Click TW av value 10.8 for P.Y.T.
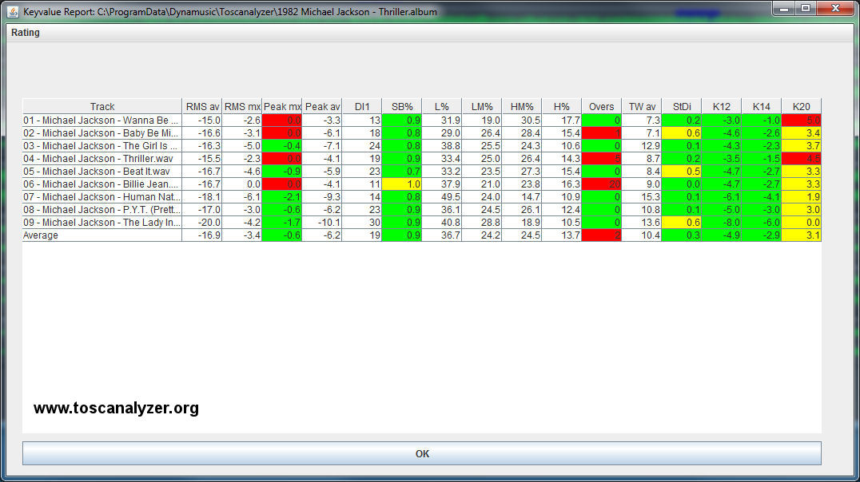 tap(642, 210)
